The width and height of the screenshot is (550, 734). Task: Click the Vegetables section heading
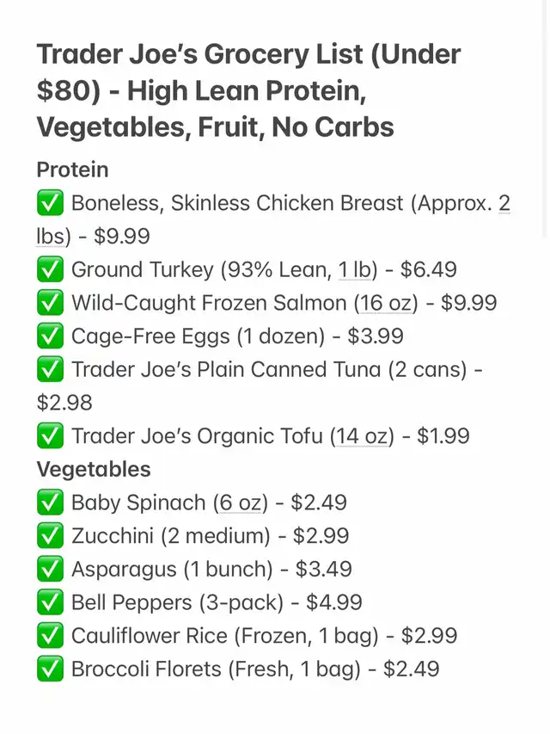(x=94, y=470)
